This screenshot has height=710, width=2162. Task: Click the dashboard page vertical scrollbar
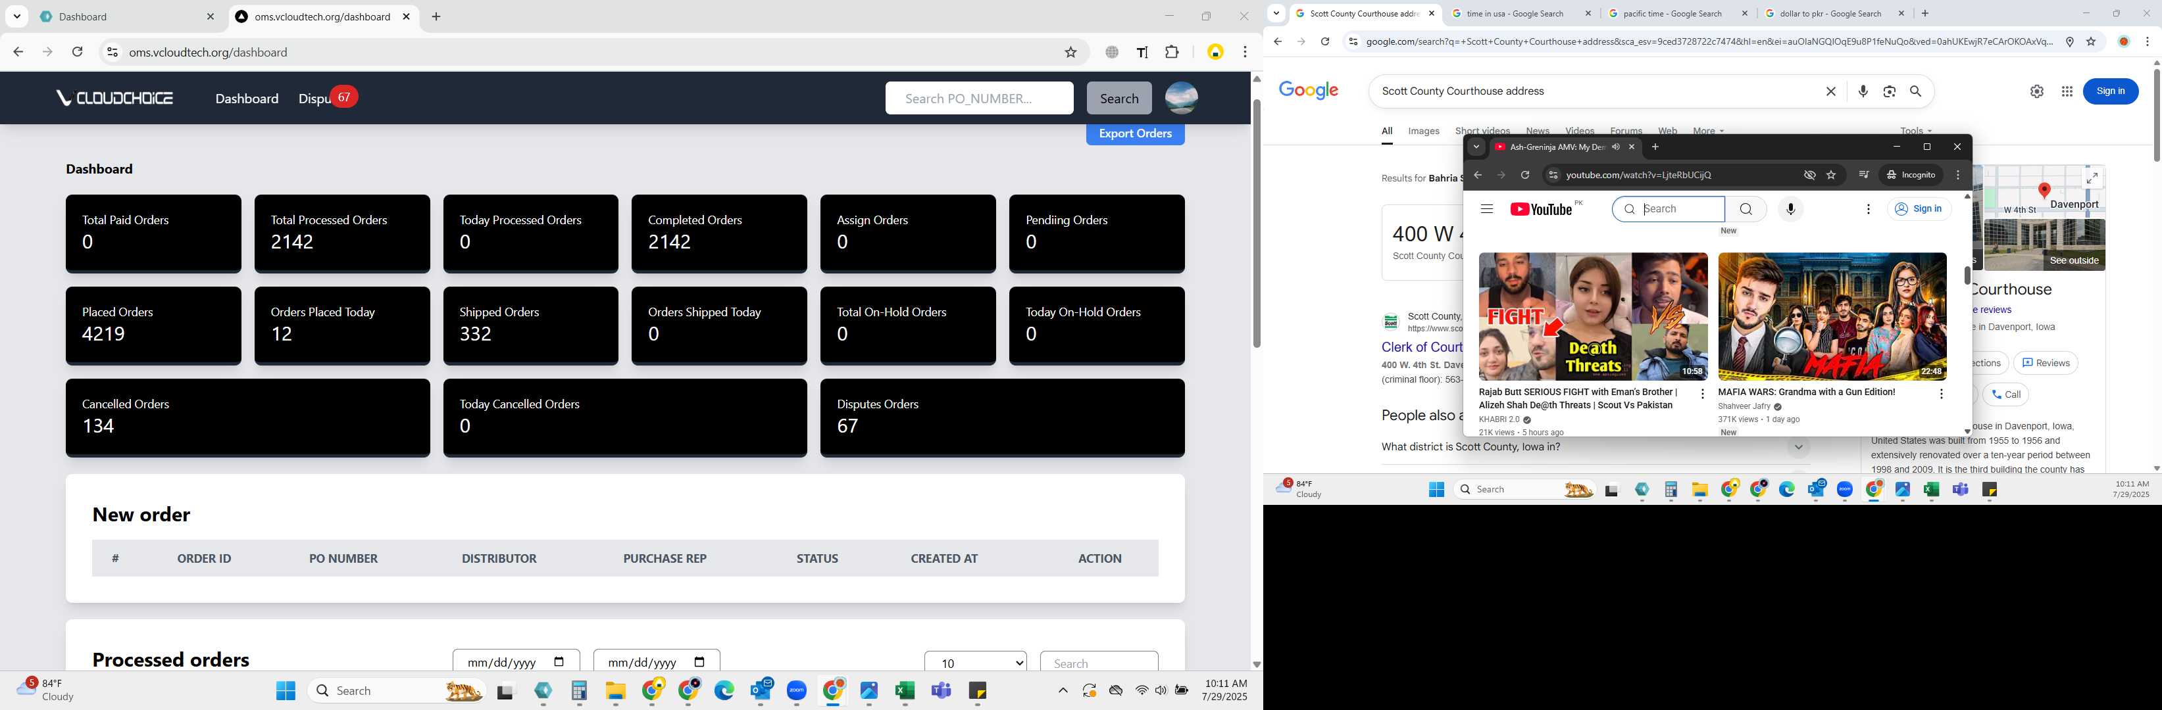[x=1257, y=222]
